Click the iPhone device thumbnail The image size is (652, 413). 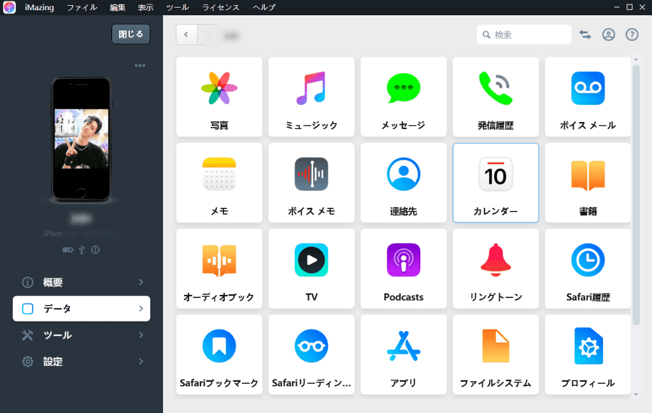coord(81,139)
